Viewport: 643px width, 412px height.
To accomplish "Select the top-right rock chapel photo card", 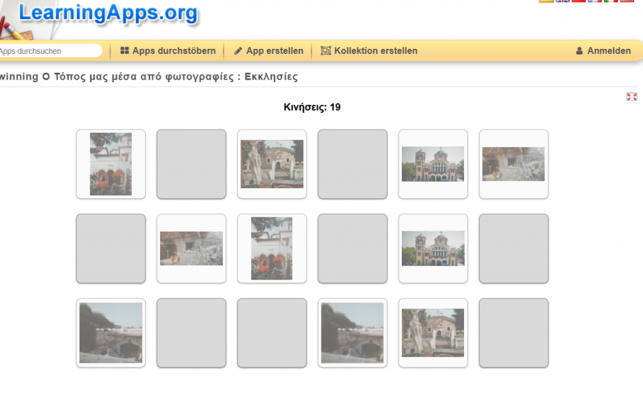I will [x=513, y=164].
